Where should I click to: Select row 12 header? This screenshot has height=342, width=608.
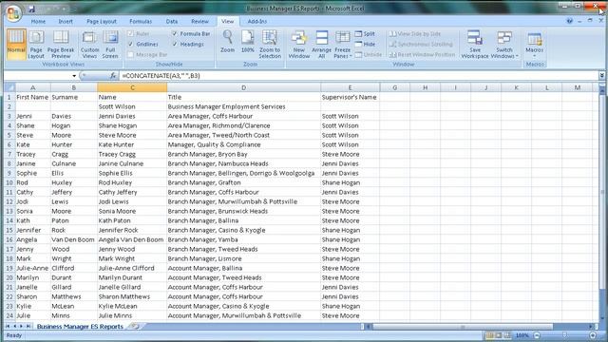(x=9, y=201)
